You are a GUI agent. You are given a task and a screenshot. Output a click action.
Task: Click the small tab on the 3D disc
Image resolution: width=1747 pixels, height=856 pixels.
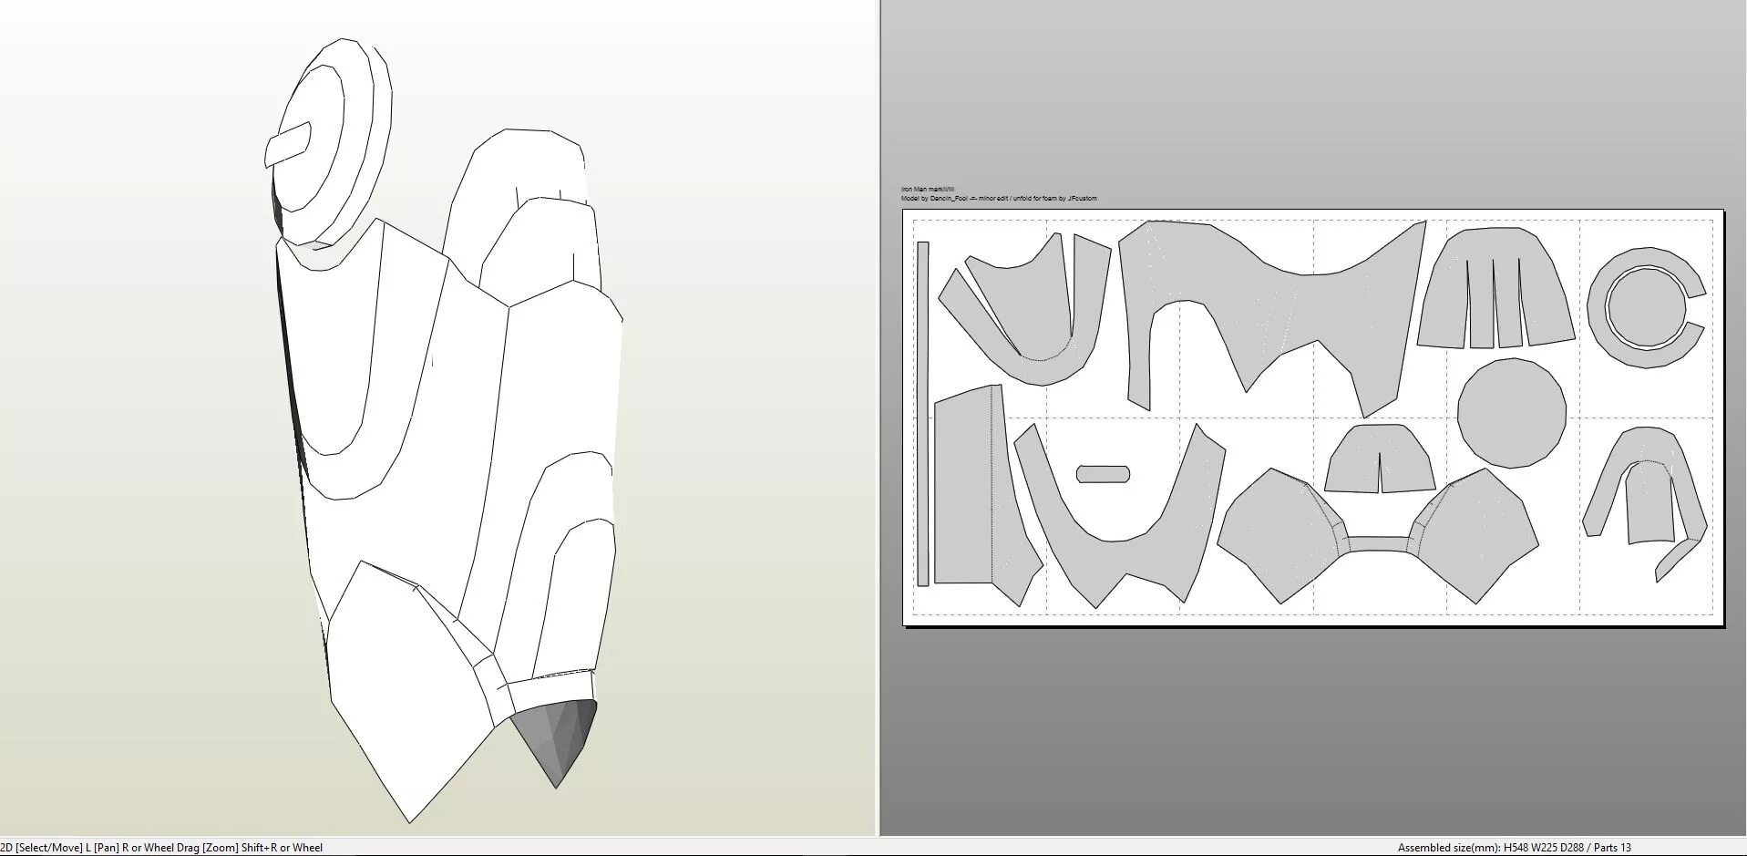288,144
